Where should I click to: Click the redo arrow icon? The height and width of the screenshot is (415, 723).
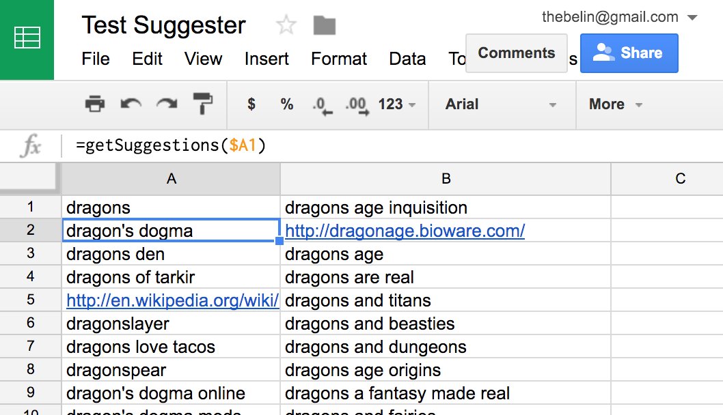pos(167,104)
